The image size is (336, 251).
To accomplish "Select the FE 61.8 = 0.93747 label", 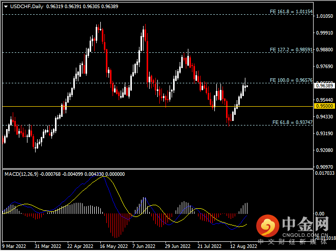I will [293, 122].
